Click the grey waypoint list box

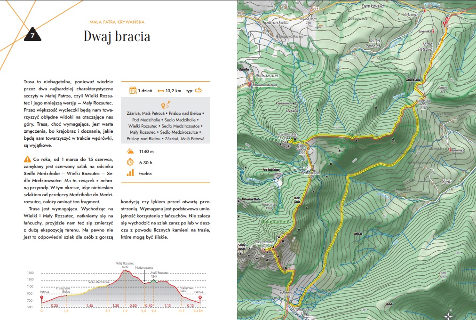click(165, 120)
